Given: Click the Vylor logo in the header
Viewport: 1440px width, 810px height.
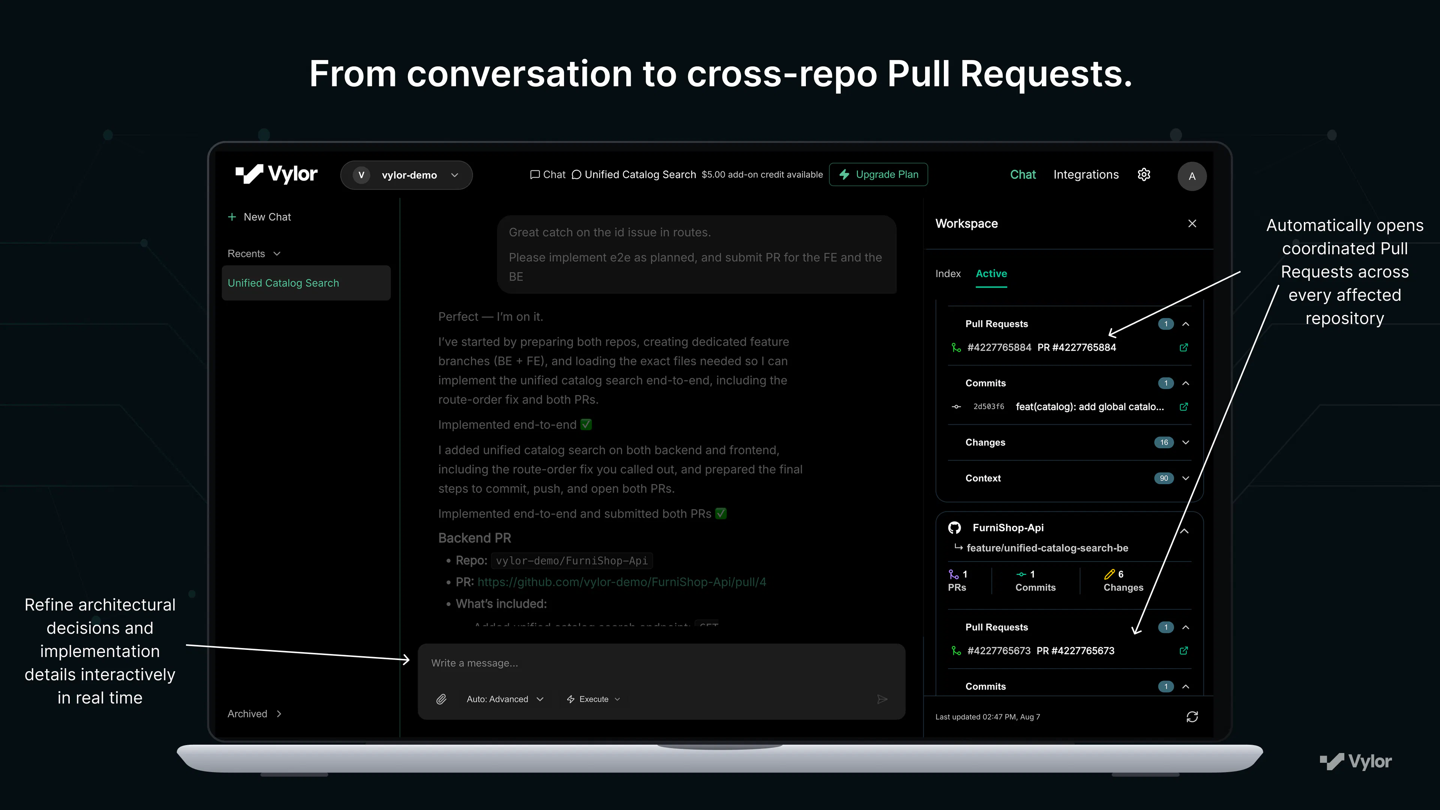Looking at the screenshot, I should tap(276, 174).
